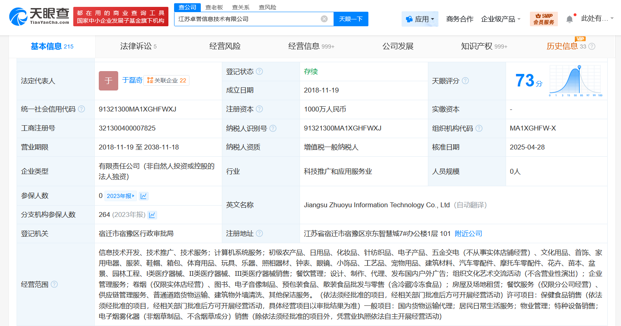Expand the 企业级产品 menu

500,19
